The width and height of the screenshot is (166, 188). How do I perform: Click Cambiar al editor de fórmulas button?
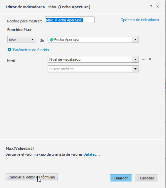point(32,177)
